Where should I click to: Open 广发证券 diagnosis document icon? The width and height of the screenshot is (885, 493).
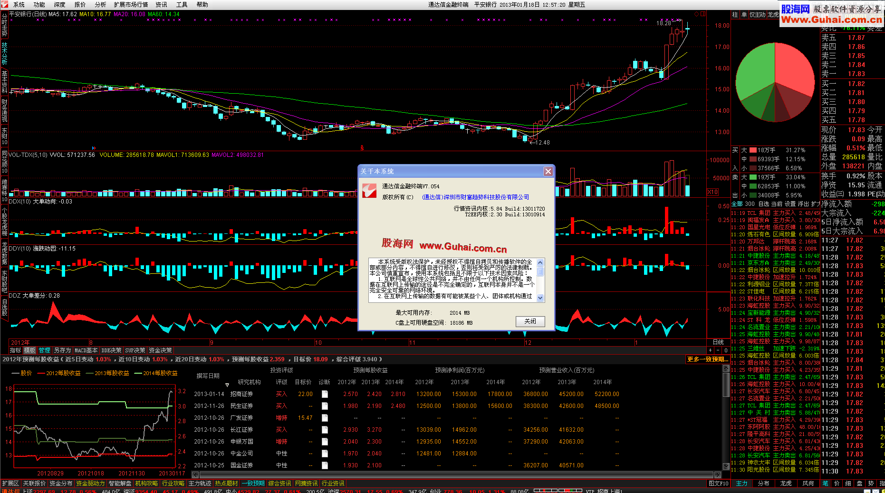click(x=325, y=418)
